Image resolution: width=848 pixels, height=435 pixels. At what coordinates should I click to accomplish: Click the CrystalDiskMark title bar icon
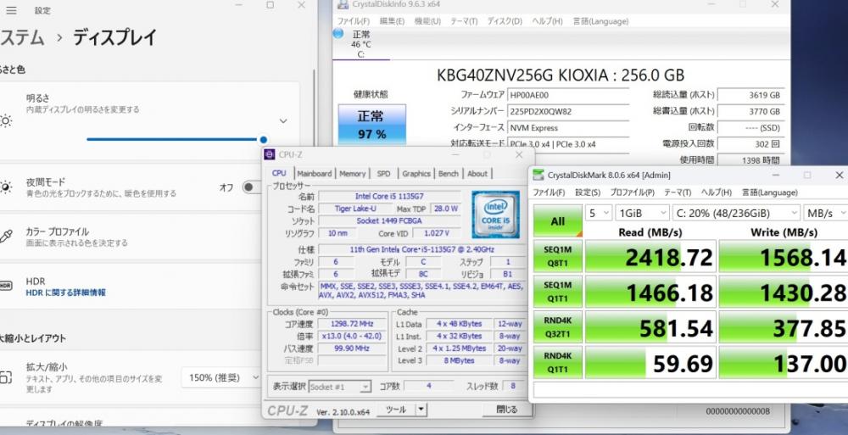point(538,175)
